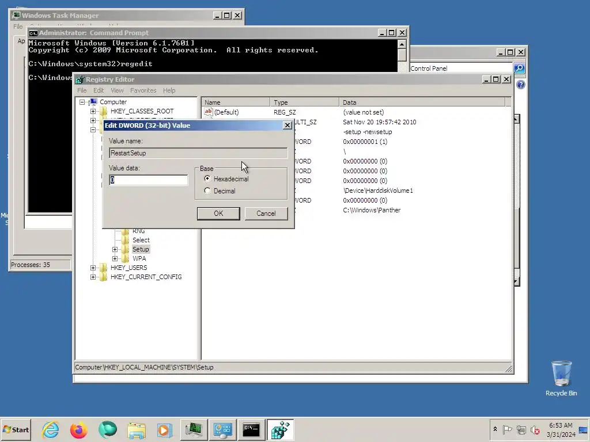This screenshot has width=590, height=442.
Task: Switch to Control Panel taskbar button
Action: 223,429
